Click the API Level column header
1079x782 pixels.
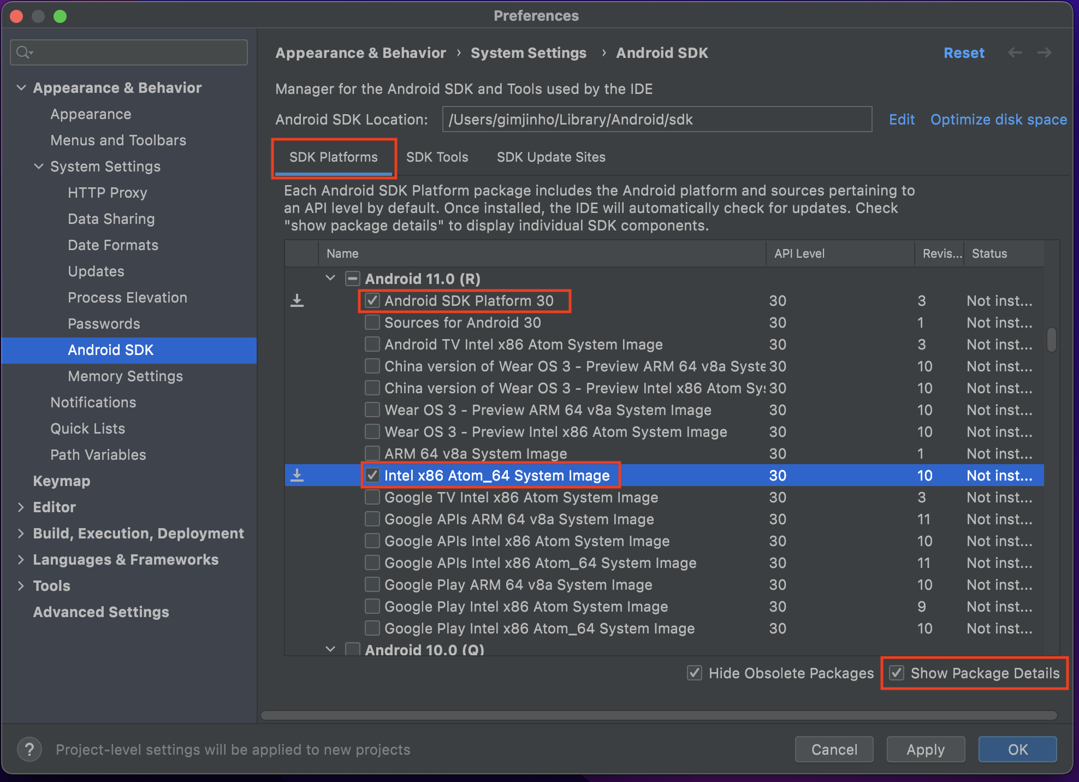(840, 254)
